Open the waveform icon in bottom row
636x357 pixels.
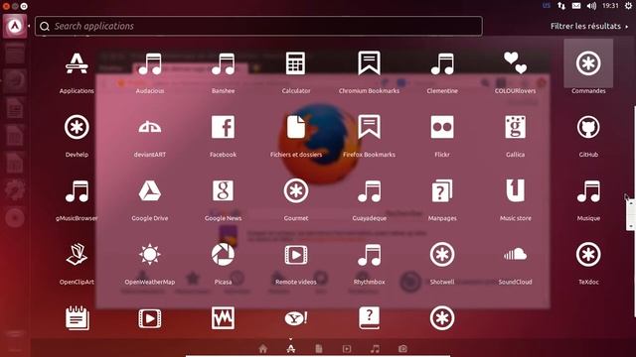223,318
